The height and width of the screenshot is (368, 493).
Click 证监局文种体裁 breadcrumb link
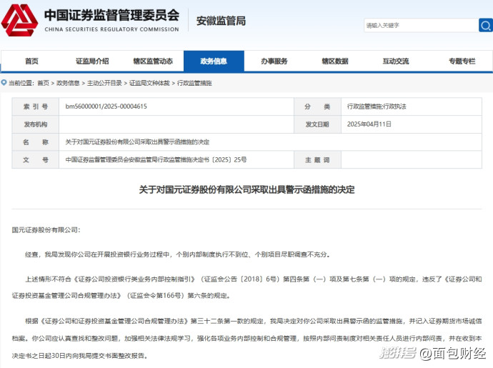point(149,83)
